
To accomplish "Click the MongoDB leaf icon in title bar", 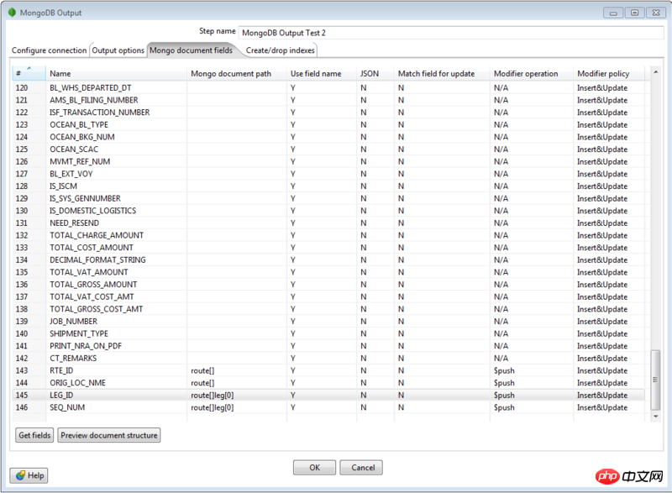I will [12, 13].
